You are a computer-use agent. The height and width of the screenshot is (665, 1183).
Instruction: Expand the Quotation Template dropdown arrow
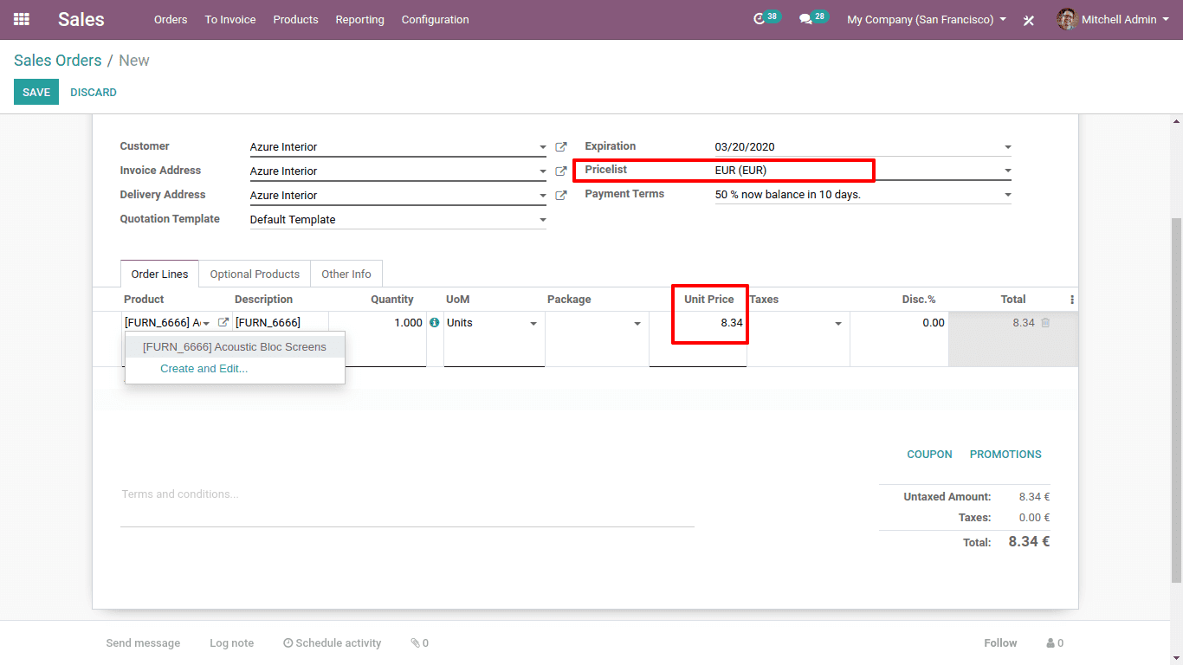coord(543,220)
